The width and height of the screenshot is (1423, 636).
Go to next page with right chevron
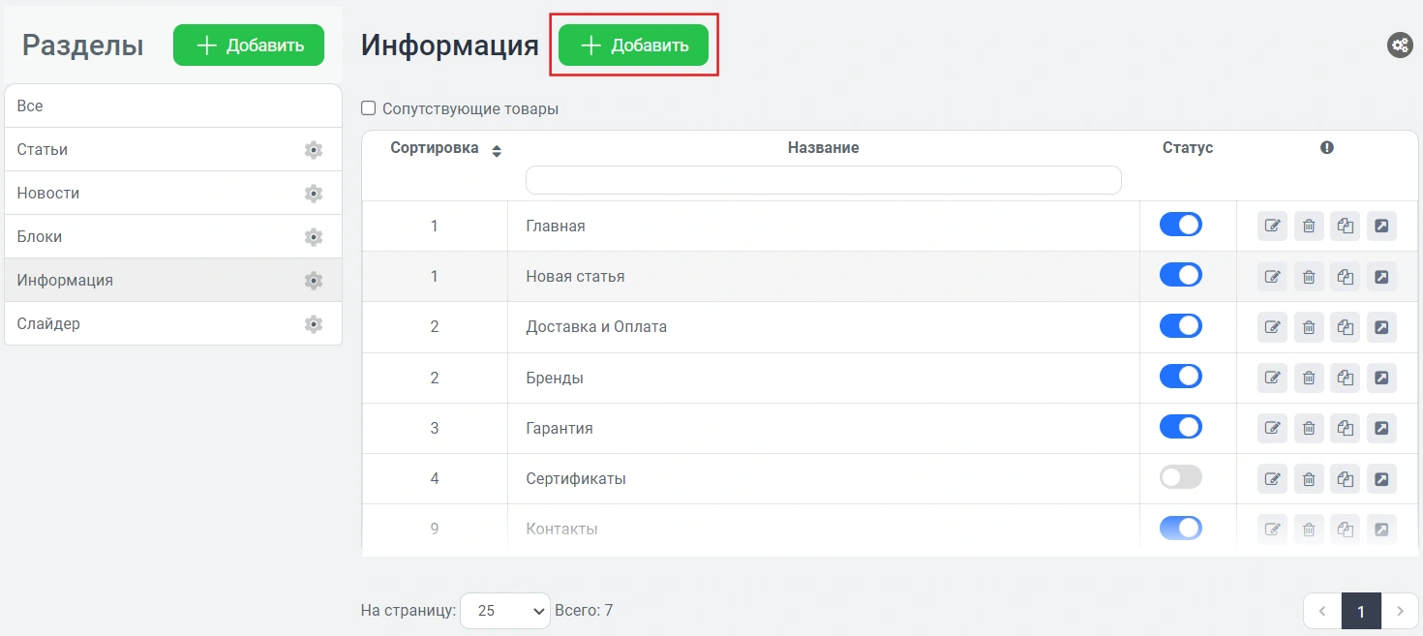coord(1399,612)
